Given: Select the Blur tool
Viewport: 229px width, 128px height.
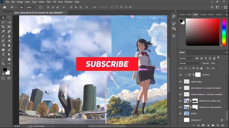Looking at the screenshot, I should (9, 45).
